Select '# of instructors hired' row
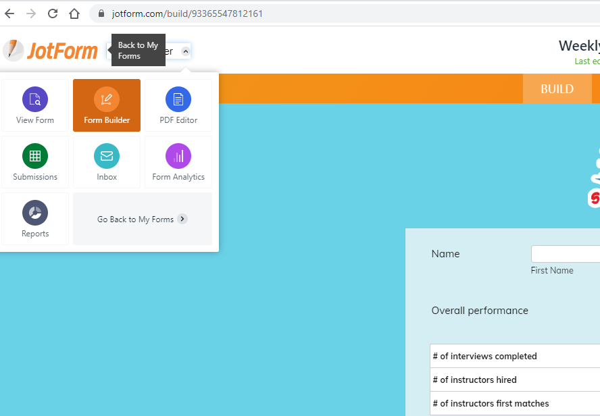The width and height of the screenshot is (600, 416). (474, 380)
